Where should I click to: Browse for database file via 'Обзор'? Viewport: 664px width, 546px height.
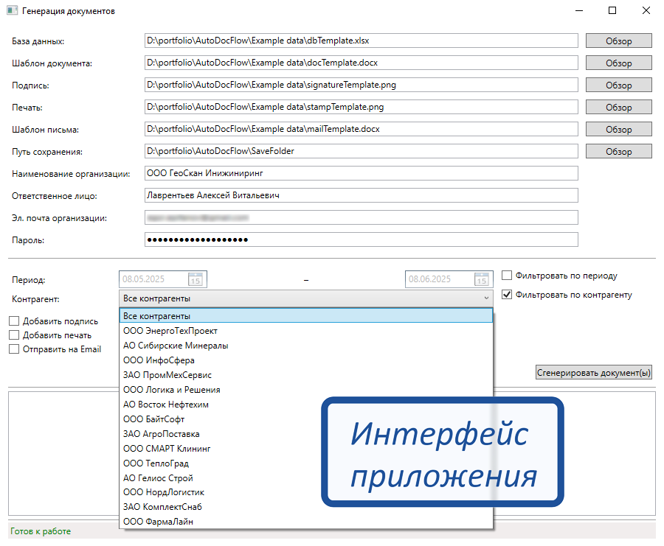pyautogui.click(x=619, y=41)
